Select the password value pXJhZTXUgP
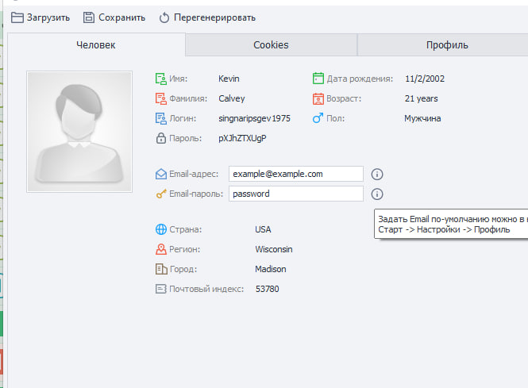This screenshot has height=388, width=528. coord(242,138)
